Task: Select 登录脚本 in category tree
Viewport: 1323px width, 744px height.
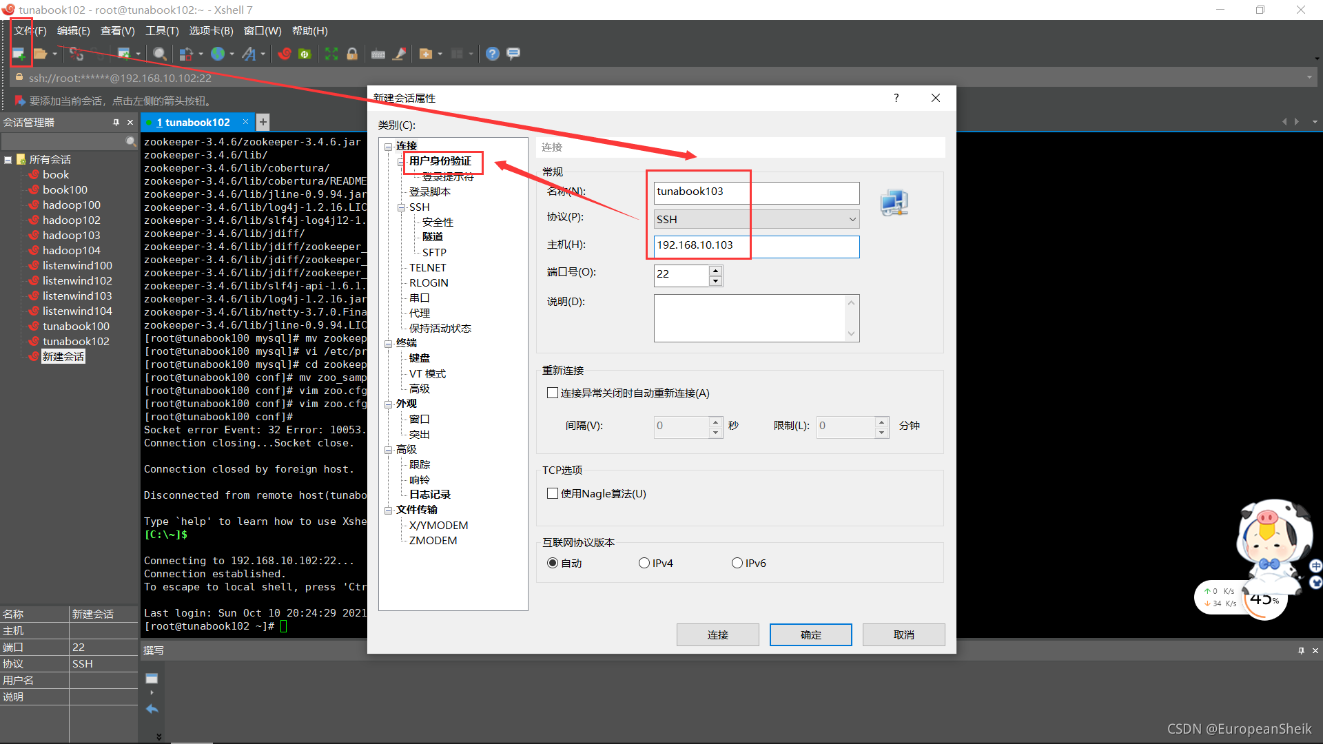Action: pos(430,192)
